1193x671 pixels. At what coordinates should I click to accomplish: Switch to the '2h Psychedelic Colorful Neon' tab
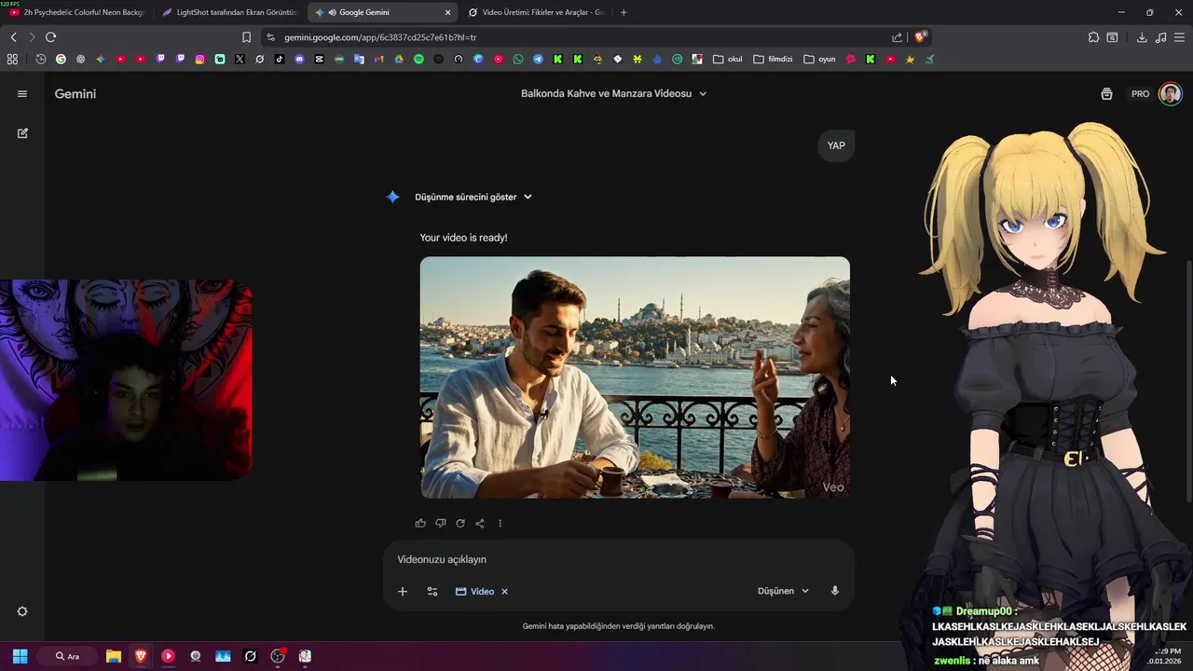[x=77, y=12]
